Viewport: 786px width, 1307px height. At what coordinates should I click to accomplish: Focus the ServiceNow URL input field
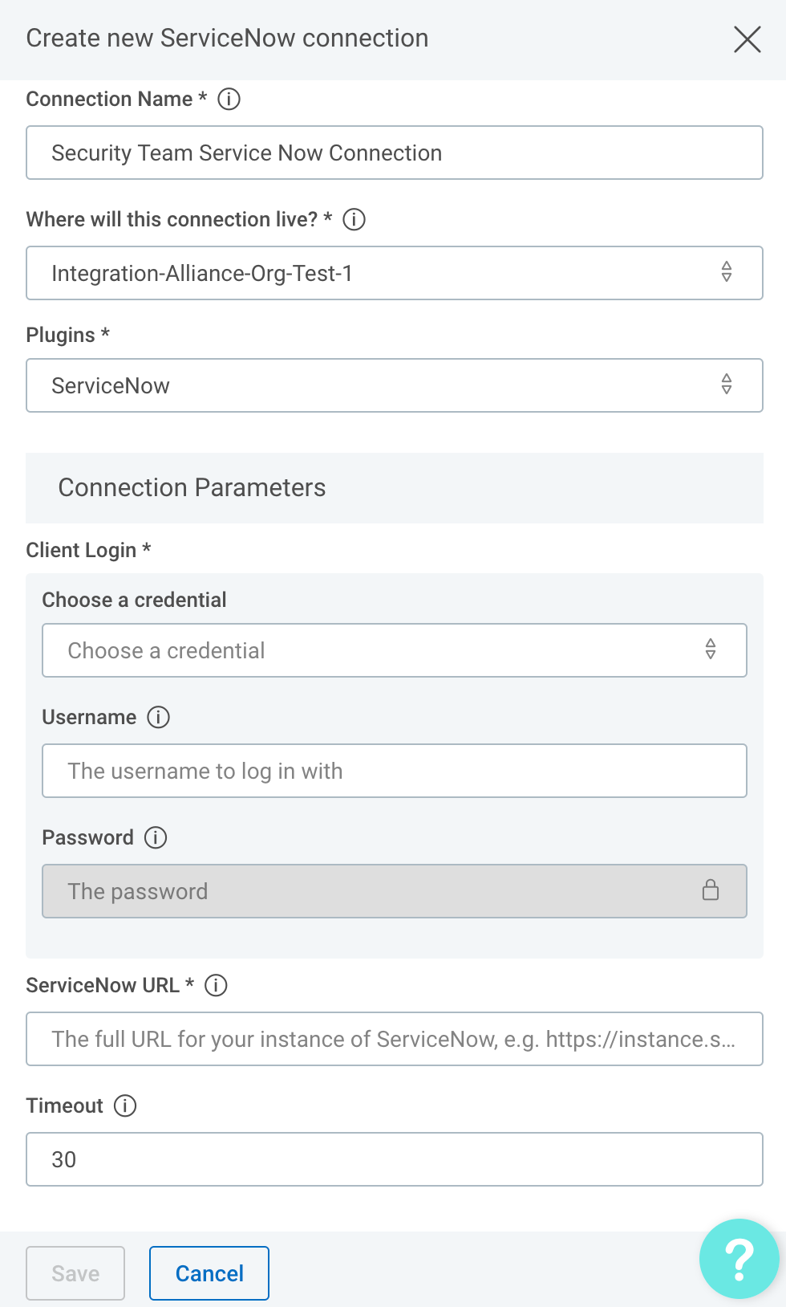[394, 1039]
